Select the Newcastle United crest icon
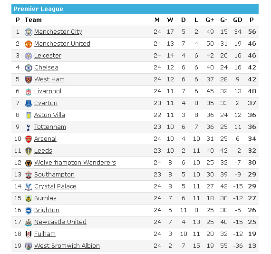Screen dimensions: 271x254 pyautogui.click(x=29, y=223)
